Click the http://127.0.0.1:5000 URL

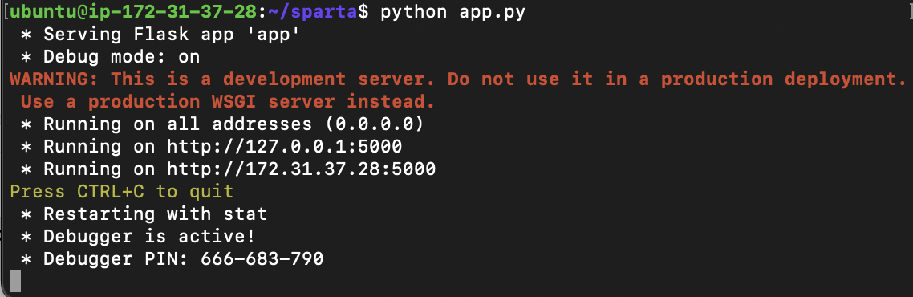(284, 147)
